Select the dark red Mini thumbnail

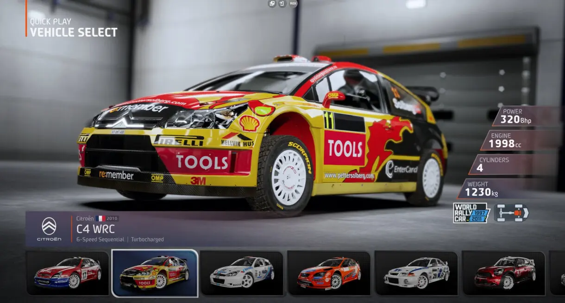coord(503,273)
